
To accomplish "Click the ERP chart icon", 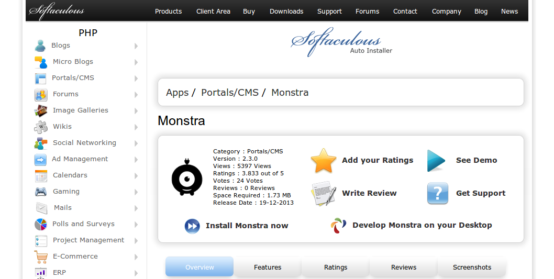I will (x=41, y=273).
